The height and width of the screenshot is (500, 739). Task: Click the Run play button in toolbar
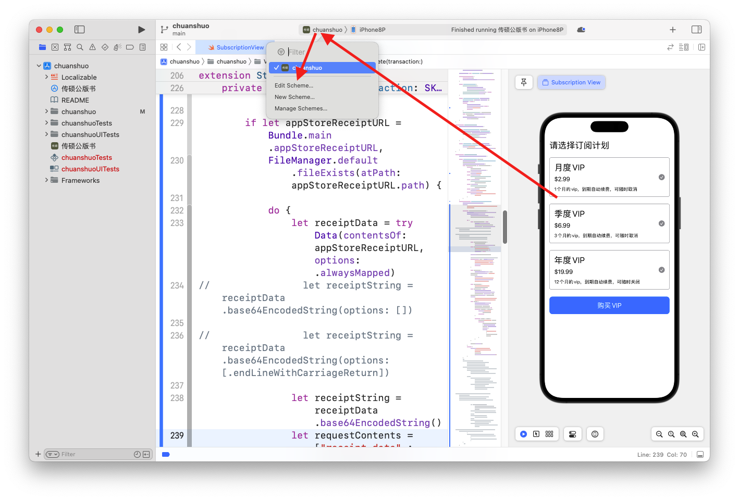coord(141,30)
